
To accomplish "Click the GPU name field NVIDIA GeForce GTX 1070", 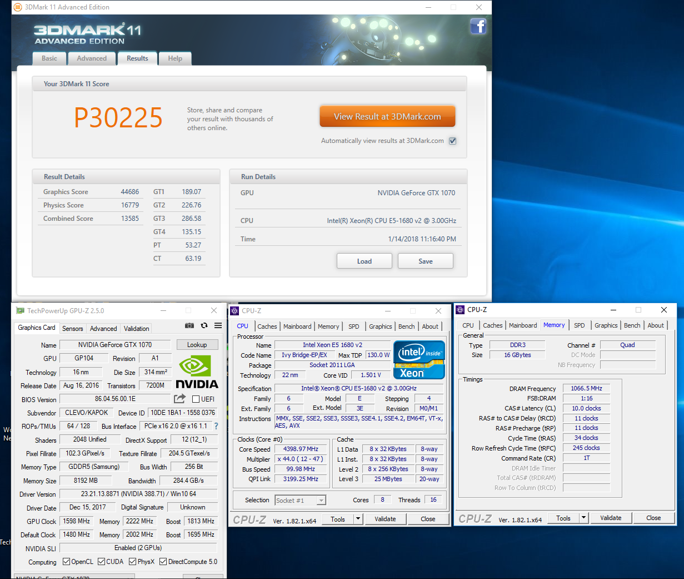I will click(x=115, y=345).
